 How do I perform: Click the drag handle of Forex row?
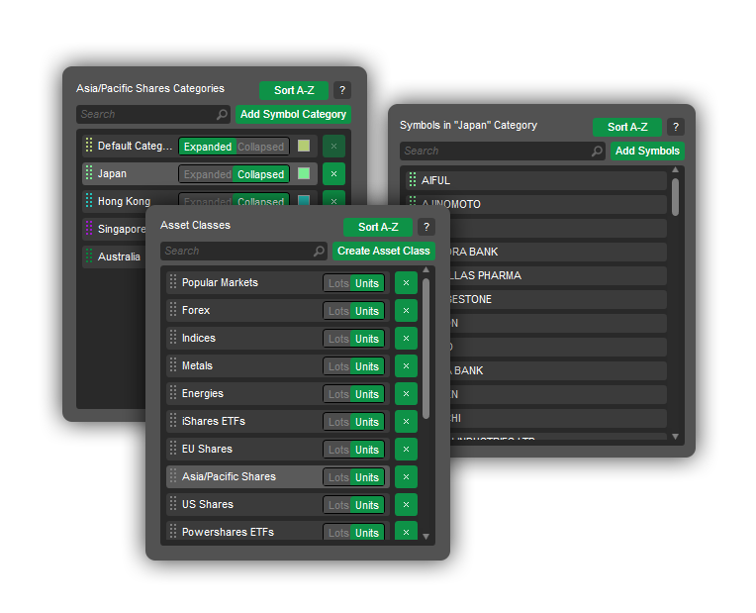[x=173, y=310]
